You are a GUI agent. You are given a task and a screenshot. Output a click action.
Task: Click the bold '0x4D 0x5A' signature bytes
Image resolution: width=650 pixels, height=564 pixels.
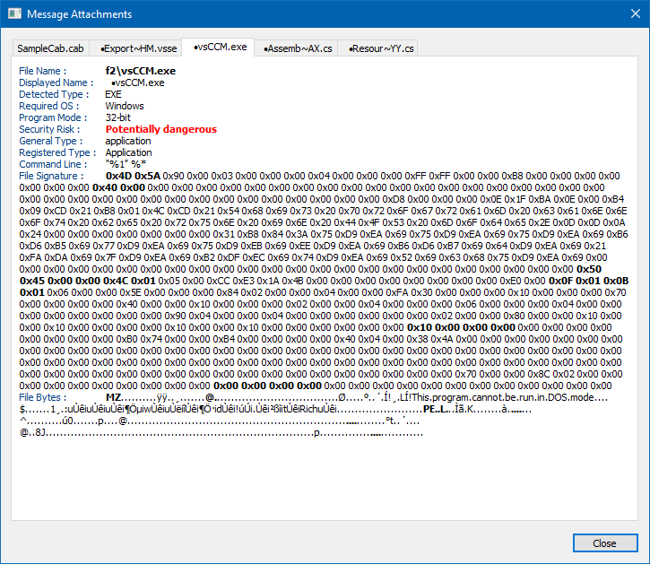click(133, 176)
